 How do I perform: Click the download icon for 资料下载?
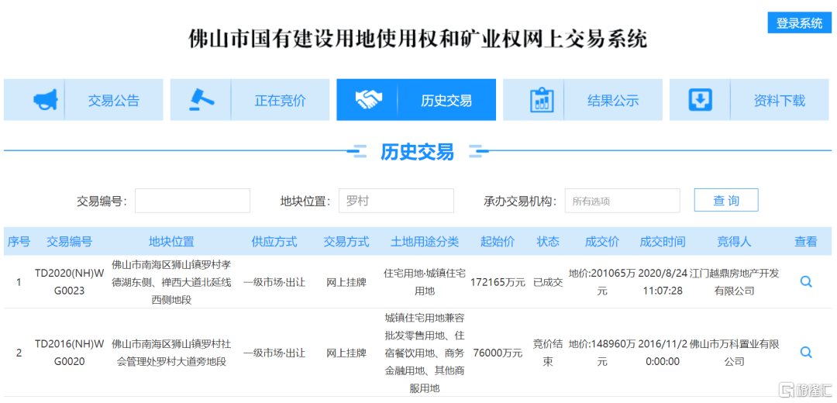(700, 100)
